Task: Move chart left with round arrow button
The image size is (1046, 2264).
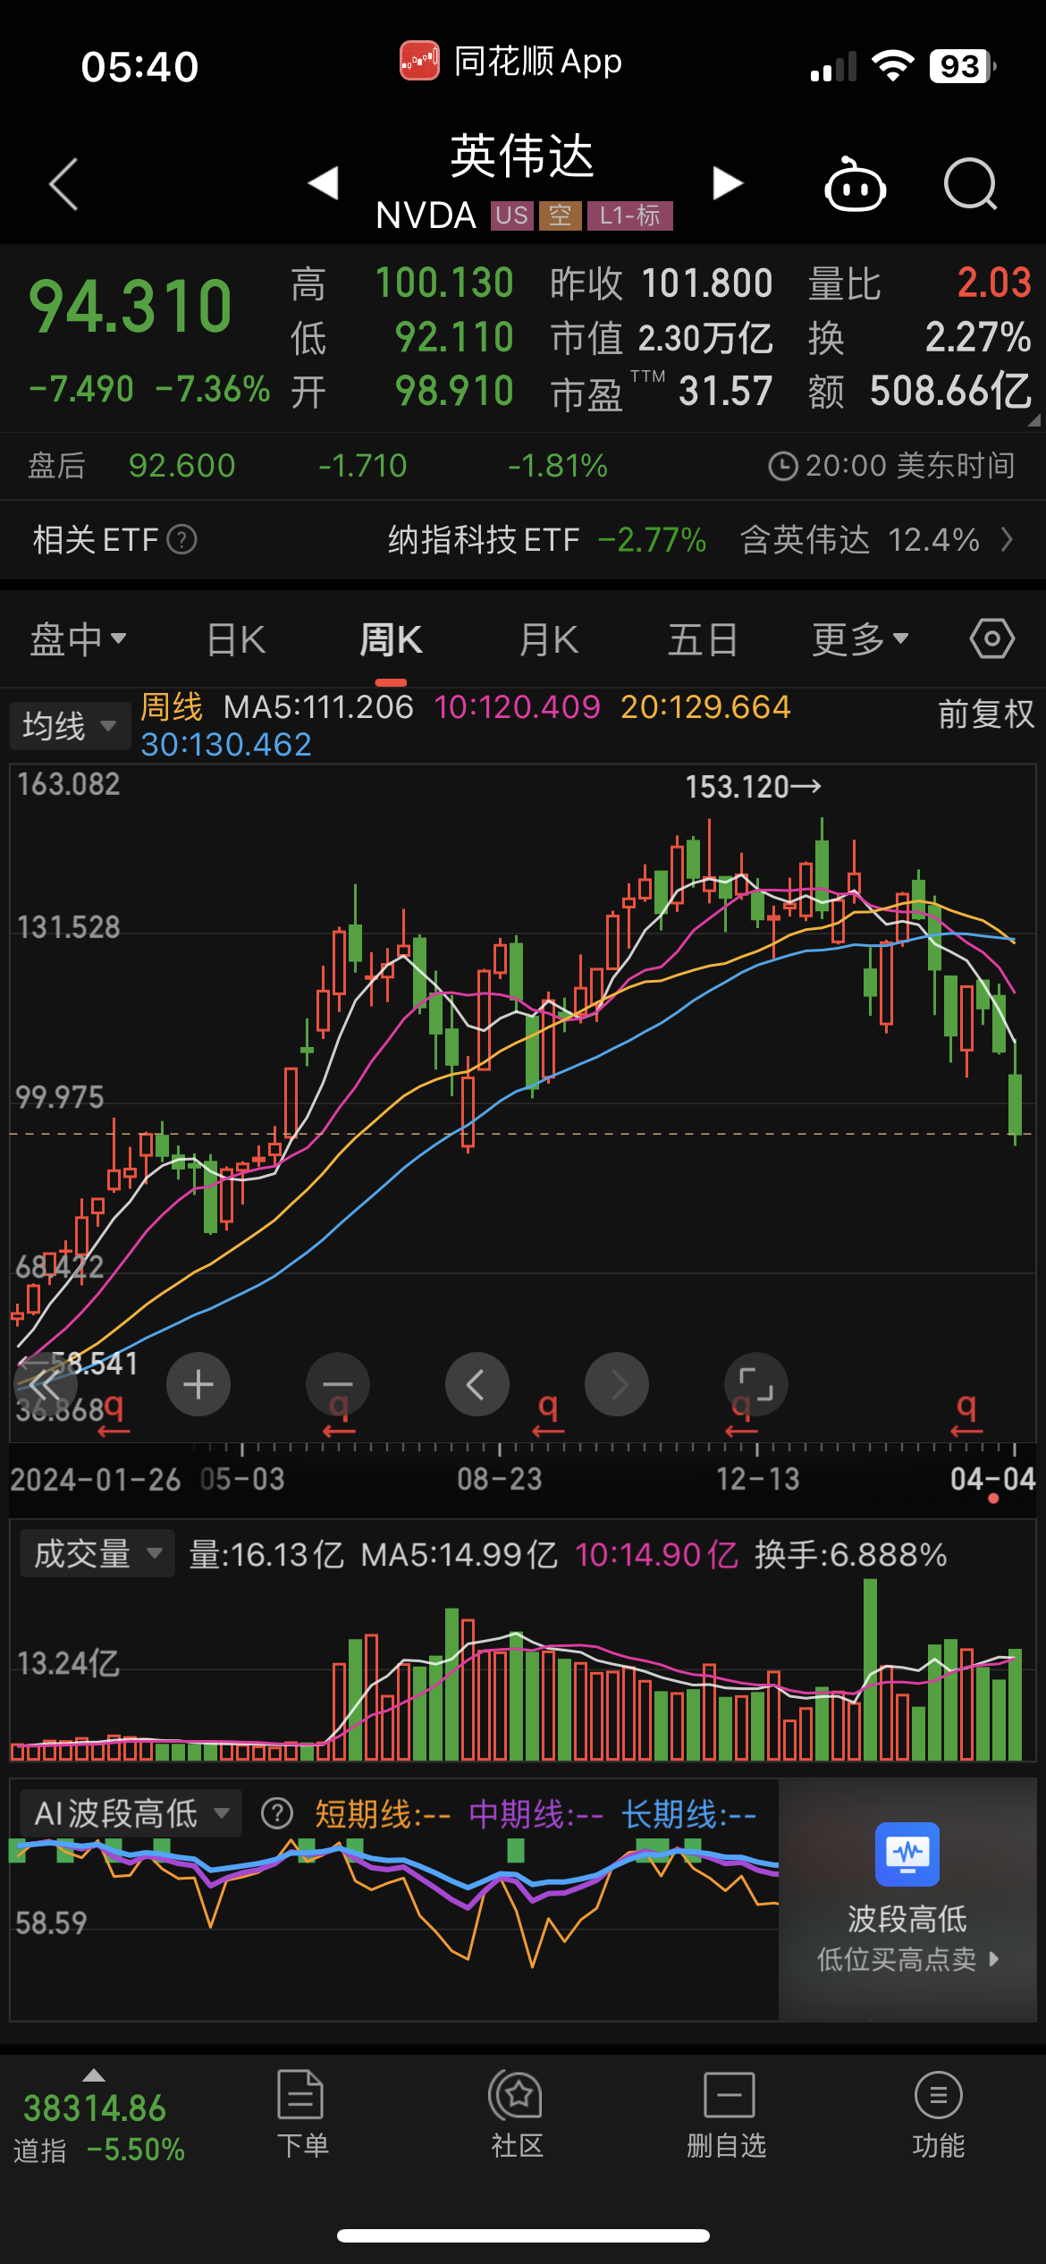Action: (x=477, y=1385)
